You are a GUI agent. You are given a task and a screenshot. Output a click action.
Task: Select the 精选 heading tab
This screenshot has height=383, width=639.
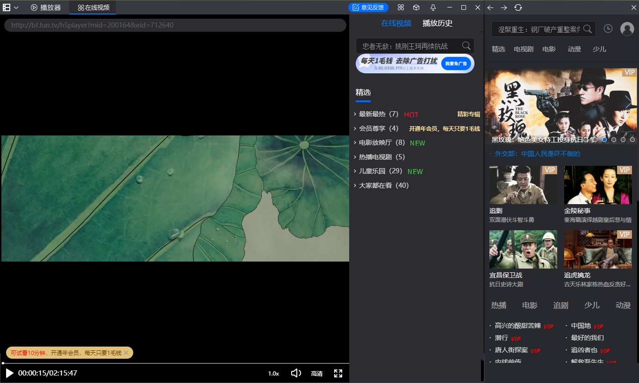(363, 92)
